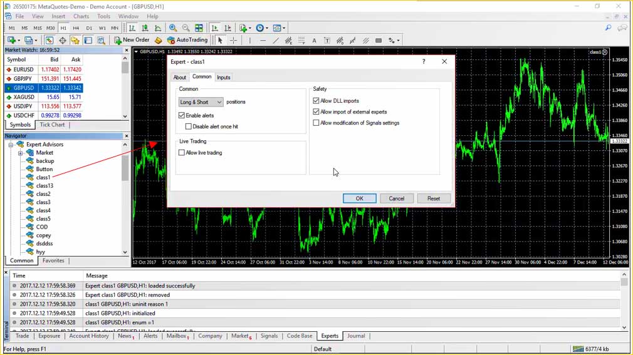Tile windows using the grid icon
This screenshot has width=633, height=355.
coord(199,28)
